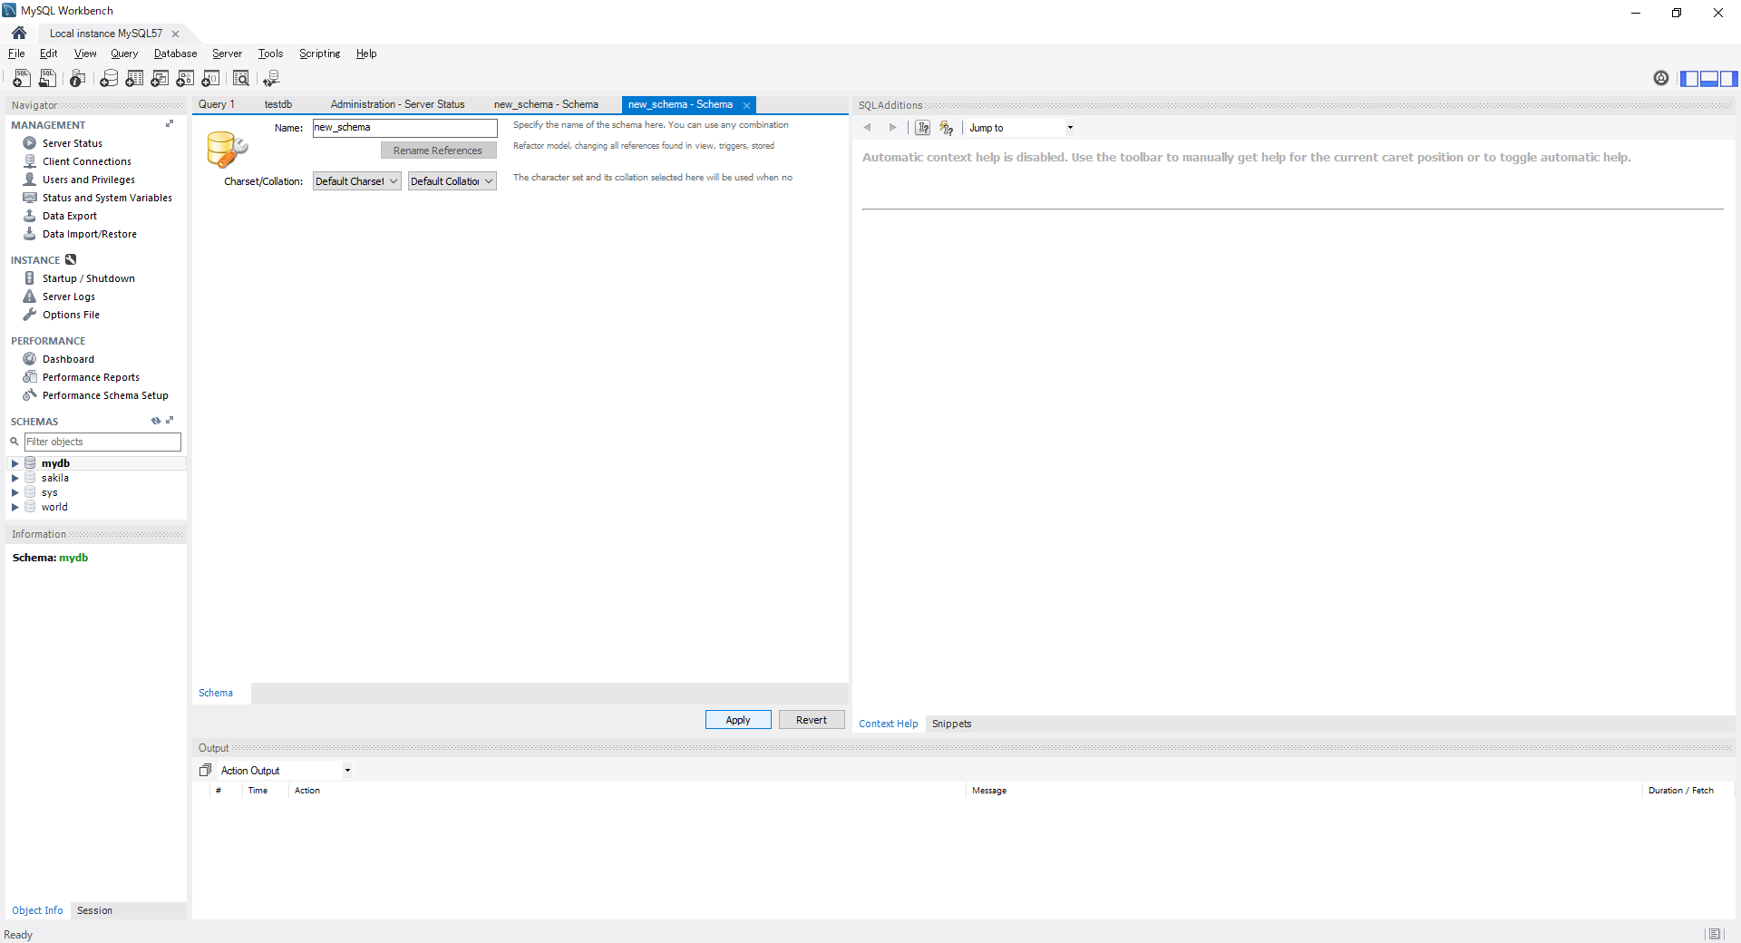The image size is (1741, 943).
Task: Toggle automatic context help
Action: [947, 128]
